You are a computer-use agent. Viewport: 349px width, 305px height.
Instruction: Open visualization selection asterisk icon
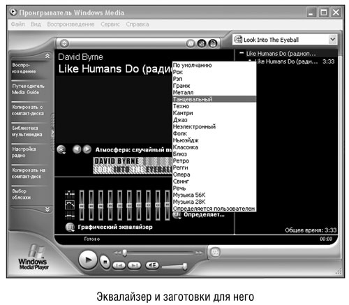click(x=61, y=149)
